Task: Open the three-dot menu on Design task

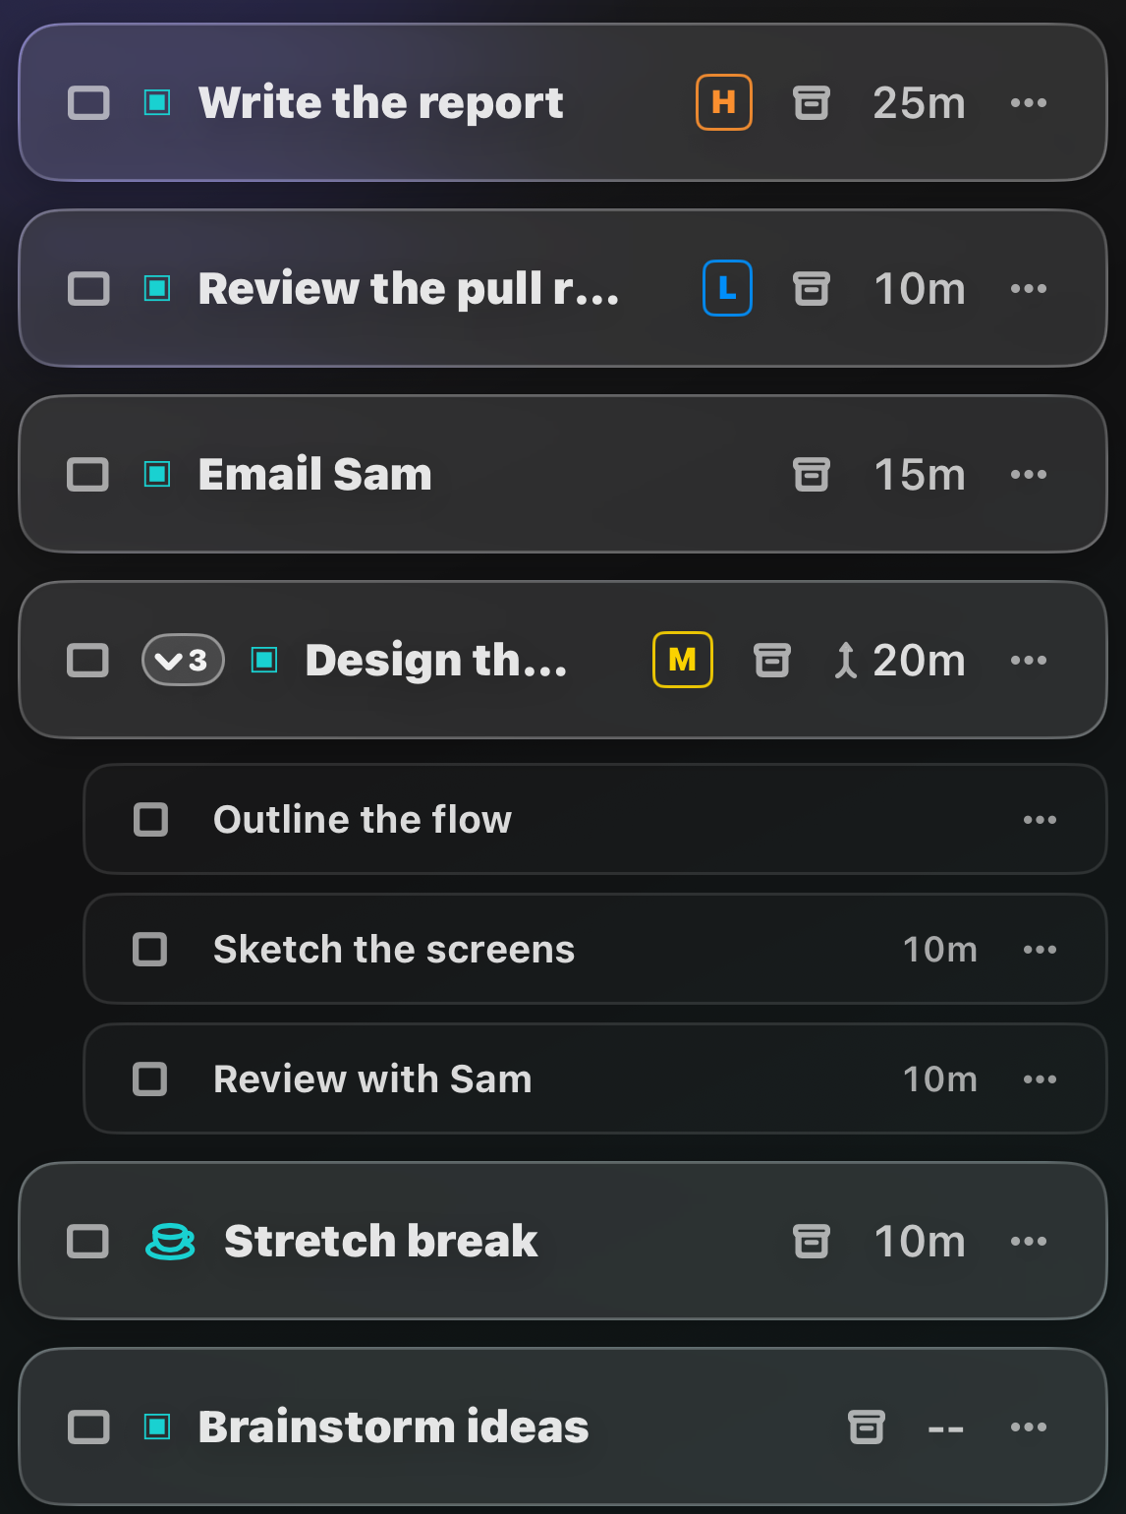Action: click(1029, 660)
